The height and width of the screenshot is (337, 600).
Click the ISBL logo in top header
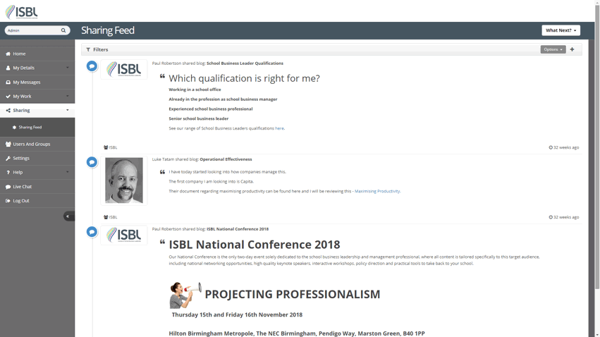21,12
